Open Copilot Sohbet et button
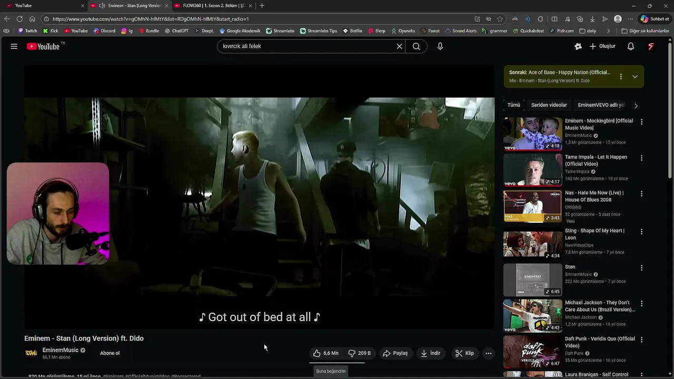This screenshot has width=674, height=379. point(655,19)
